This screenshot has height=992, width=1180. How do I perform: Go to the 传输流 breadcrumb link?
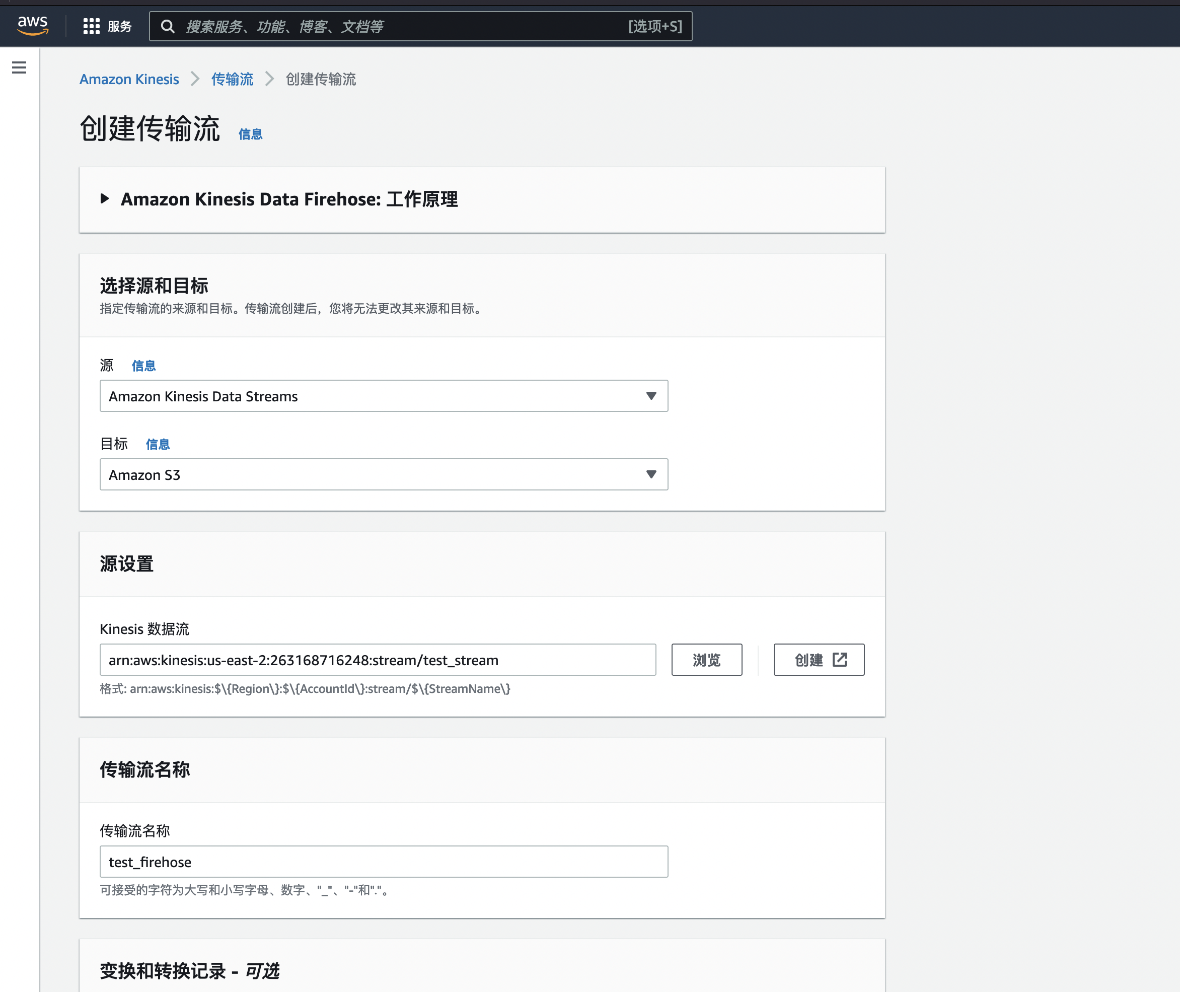coord(232,79)
